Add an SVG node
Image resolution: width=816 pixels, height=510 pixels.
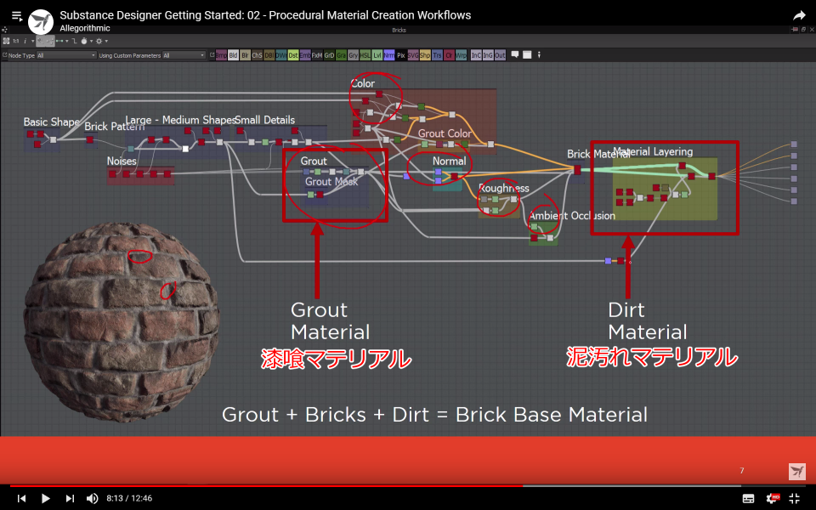413,55
